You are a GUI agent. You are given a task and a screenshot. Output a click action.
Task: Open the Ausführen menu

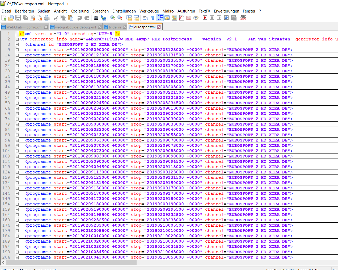tap(186, 11)
